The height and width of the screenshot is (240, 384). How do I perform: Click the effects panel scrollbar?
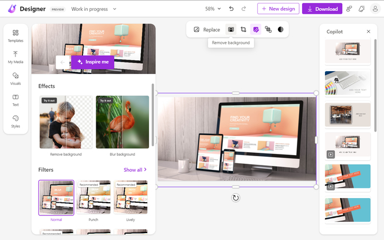click(x=153, y=115)
